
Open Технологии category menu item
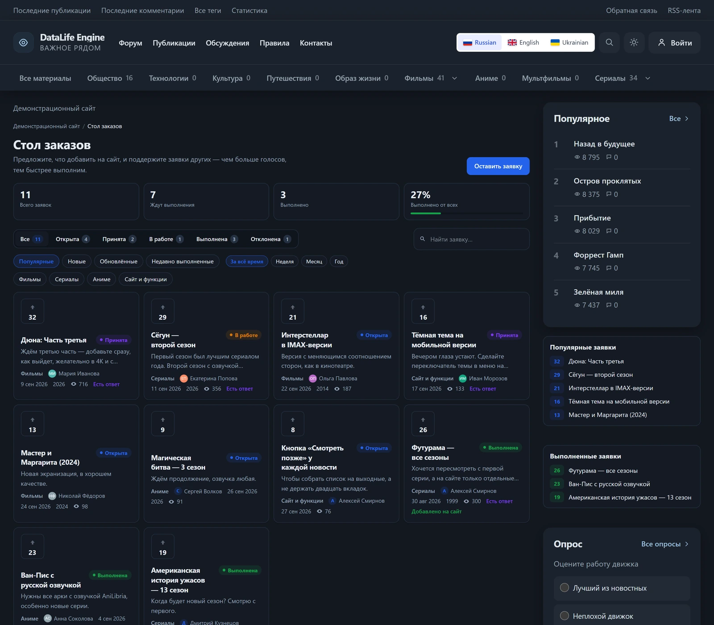[x=172, y=78]
